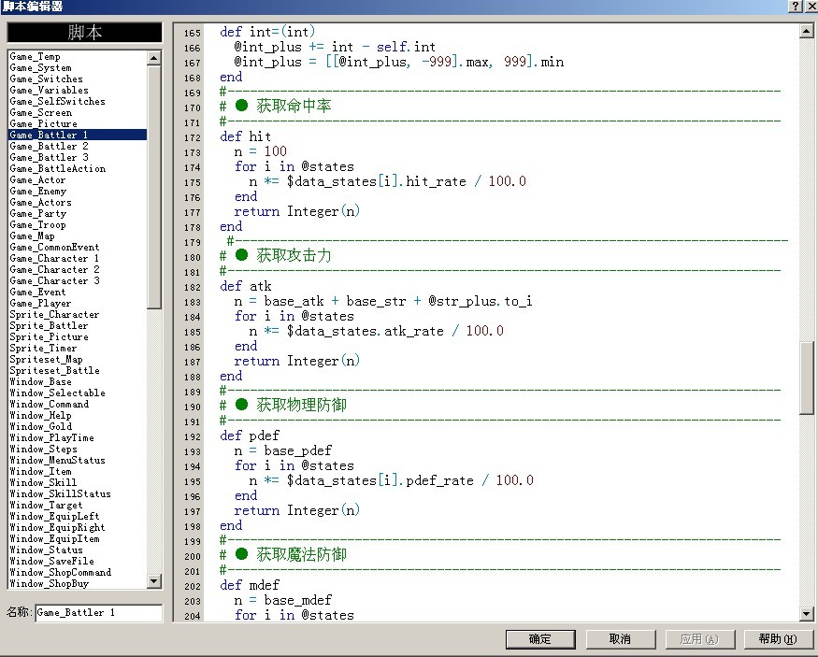818x657 pixels.
Task: Click code editor scroll down arrow
Action: click(806, 614)
